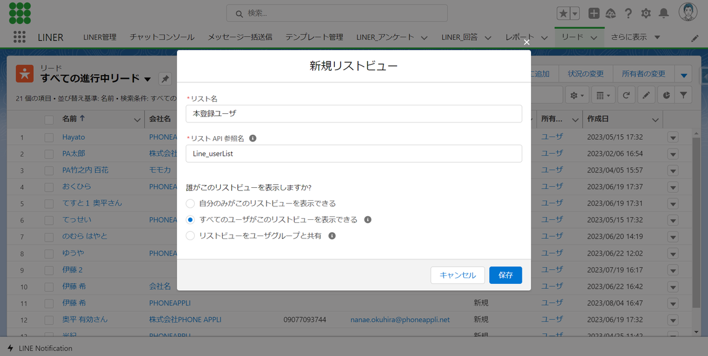Open the 作成日 column menu
Image resolution: width=708 pixels, height=356 pixels.
click(655, 119)
